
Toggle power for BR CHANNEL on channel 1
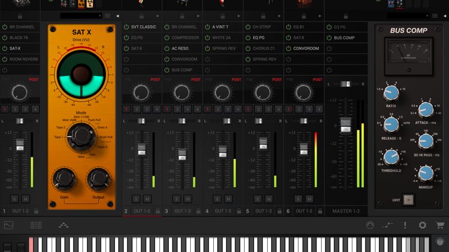4,27
